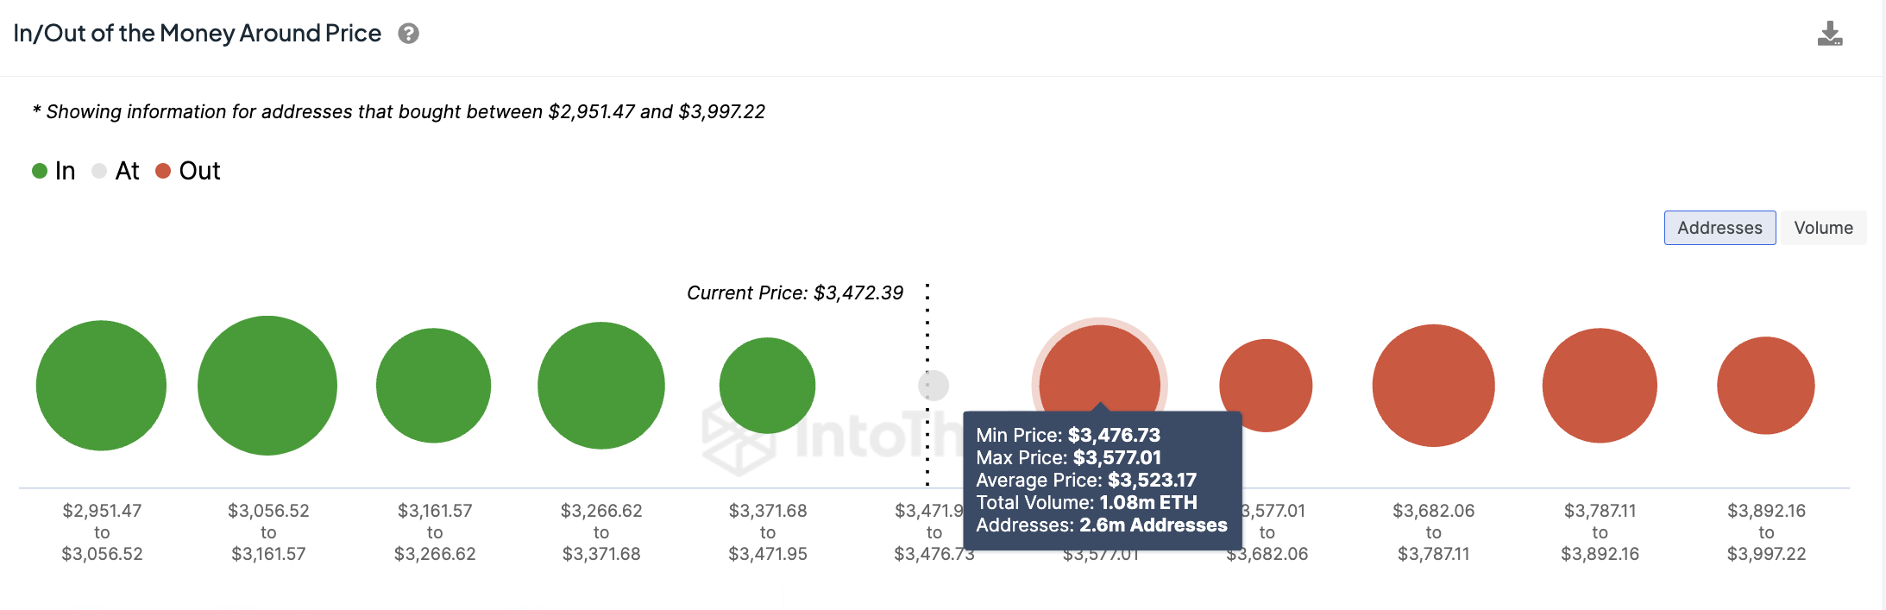Click the download chart icon
Image resolution: width=1886 pixels, height=610 pixels.
click(1829, 34)
